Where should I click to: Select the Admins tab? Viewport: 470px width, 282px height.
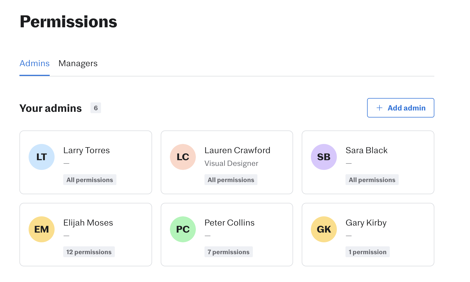[35, 63]
